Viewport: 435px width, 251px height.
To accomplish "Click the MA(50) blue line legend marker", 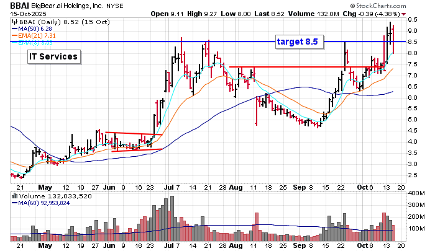I will [14, 29].
